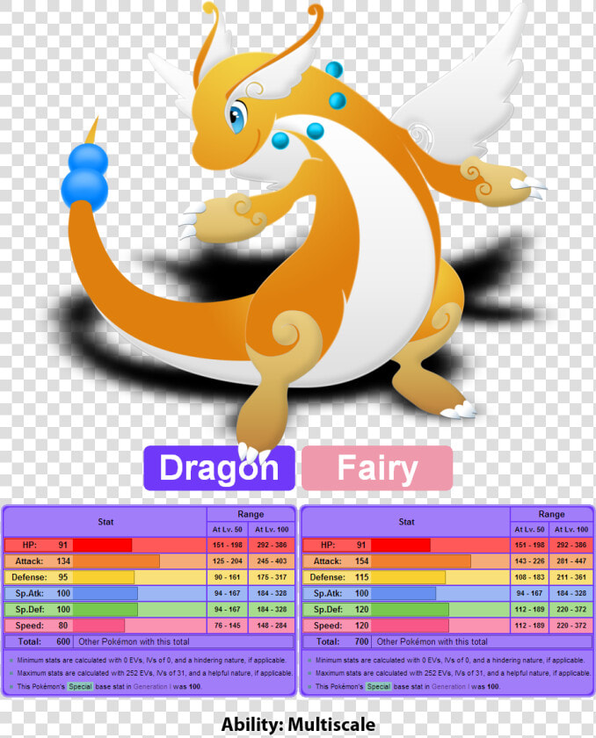596x738 pixels.
Task: Select the Sp.Def 120 stat bar
Action: [x=410, y=609]
